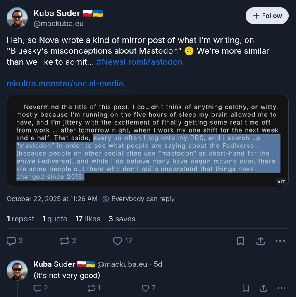Open the three-dot menu on main post
Viewport: 296px width, 297px height.
coord(280,241)
